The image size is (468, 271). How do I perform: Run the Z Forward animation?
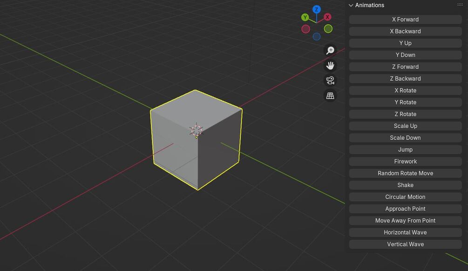click(x=405, y=67)
